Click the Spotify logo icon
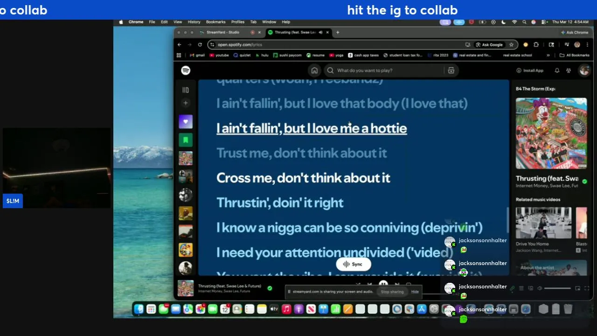 pyautogui.click(x=186, y=70)
